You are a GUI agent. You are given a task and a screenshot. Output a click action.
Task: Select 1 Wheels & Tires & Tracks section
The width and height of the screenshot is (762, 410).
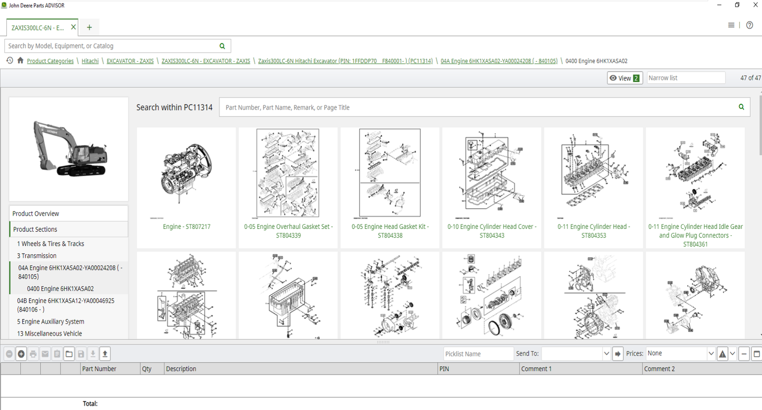[50, 244]
